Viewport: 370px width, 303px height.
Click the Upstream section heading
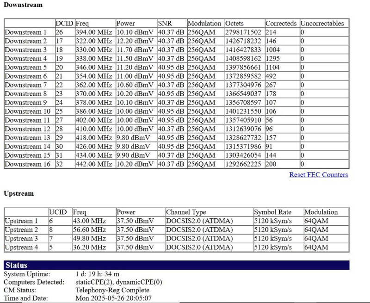pyautogui.click(x=18, y=193)
